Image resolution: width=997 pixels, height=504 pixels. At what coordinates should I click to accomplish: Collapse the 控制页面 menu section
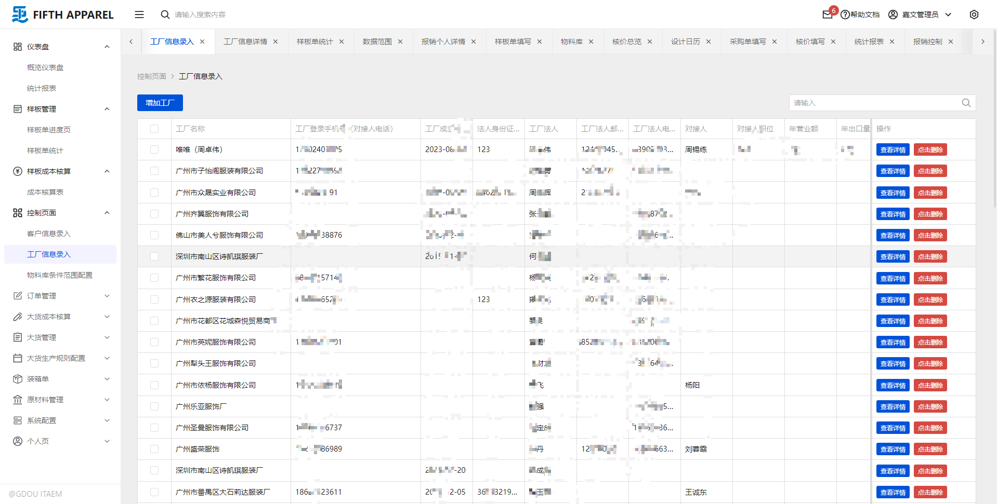(107, 213)
